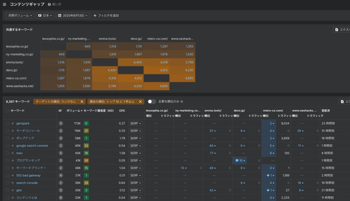Sort by the キーワード column header
This screenshot has width=350, height=201.
tap(18, 111)
